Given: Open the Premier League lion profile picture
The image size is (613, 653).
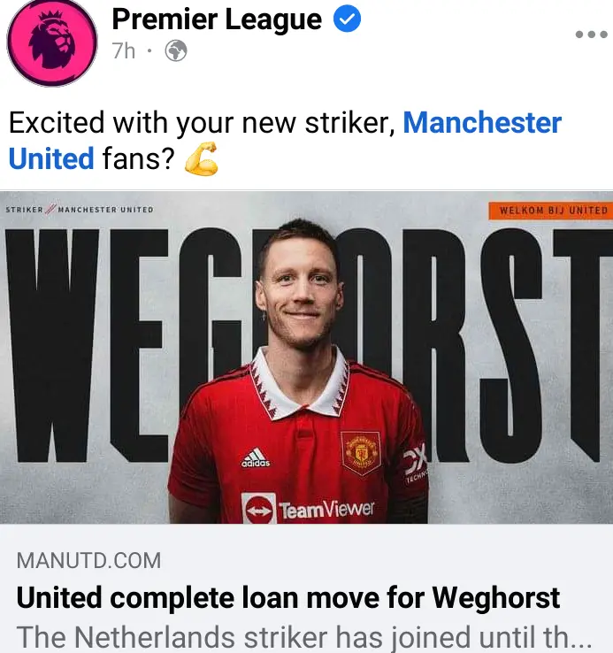Looking at the screenshot, I should click(x=52, y=42).
